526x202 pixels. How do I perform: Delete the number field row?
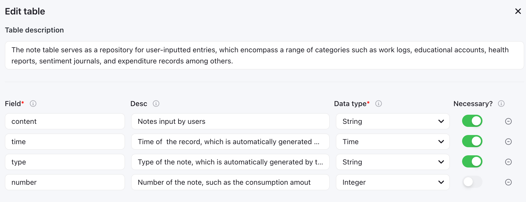click(508, 182)
